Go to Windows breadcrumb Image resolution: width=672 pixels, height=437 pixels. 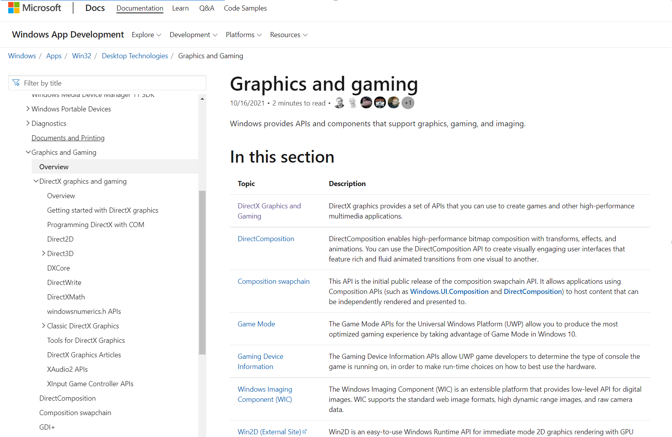point(22,56)
